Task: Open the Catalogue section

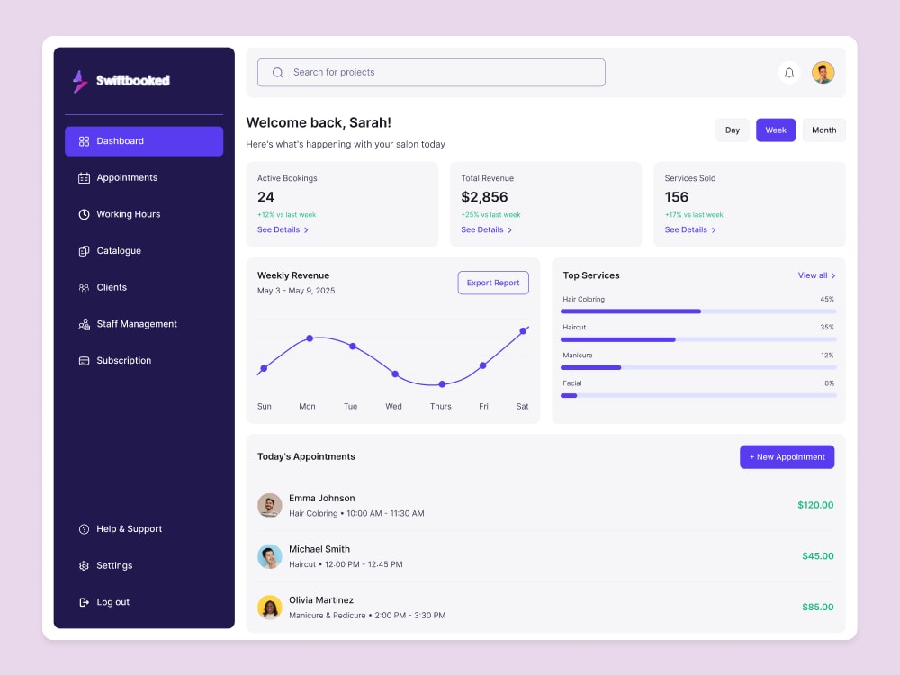Action: pyautogui.click(x=144, y=251)
